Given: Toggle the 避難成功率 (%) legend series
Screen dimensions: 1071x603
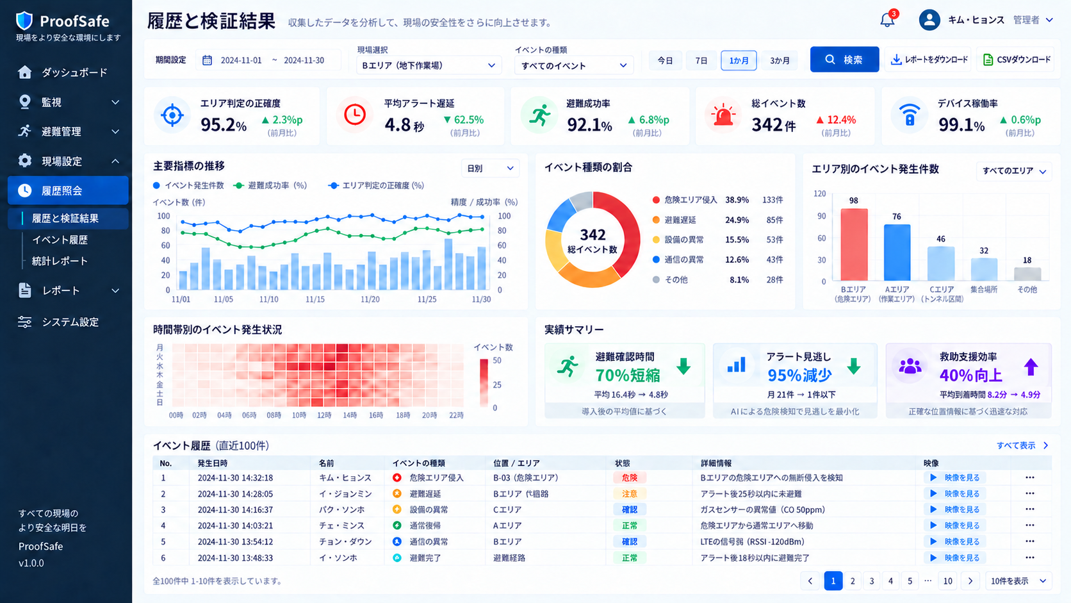Looking at the screenshot, I should click(x=270, y=185).
